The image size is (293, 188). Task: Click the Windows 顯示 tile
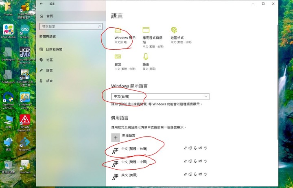125,36
